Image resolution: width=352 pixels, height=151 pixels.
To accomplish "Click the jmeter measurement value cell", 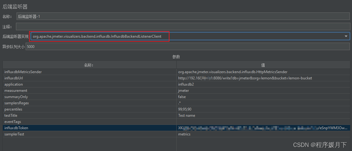I will tap(263, 91).
